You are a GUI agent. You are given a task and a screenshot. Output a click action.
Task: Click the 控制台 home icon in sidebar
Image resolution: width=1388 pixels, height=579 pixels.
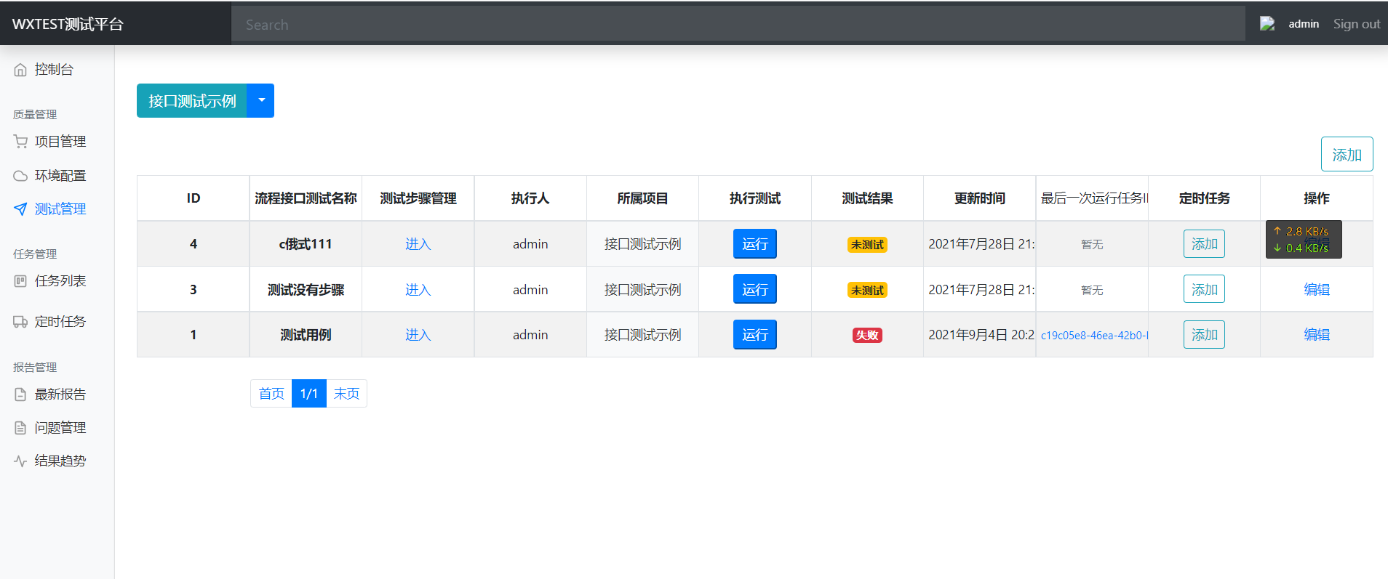20,70
